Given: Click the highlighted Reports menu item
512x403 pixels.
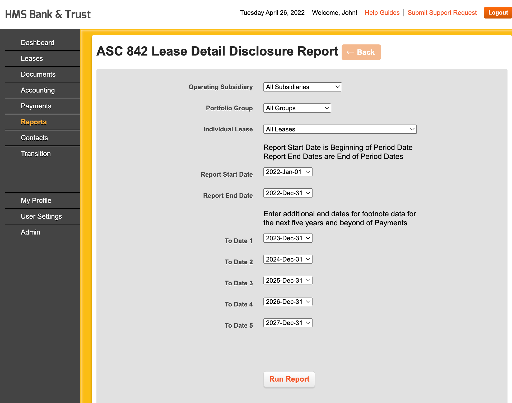Looking at the screenshot, I should click(34, 122).
